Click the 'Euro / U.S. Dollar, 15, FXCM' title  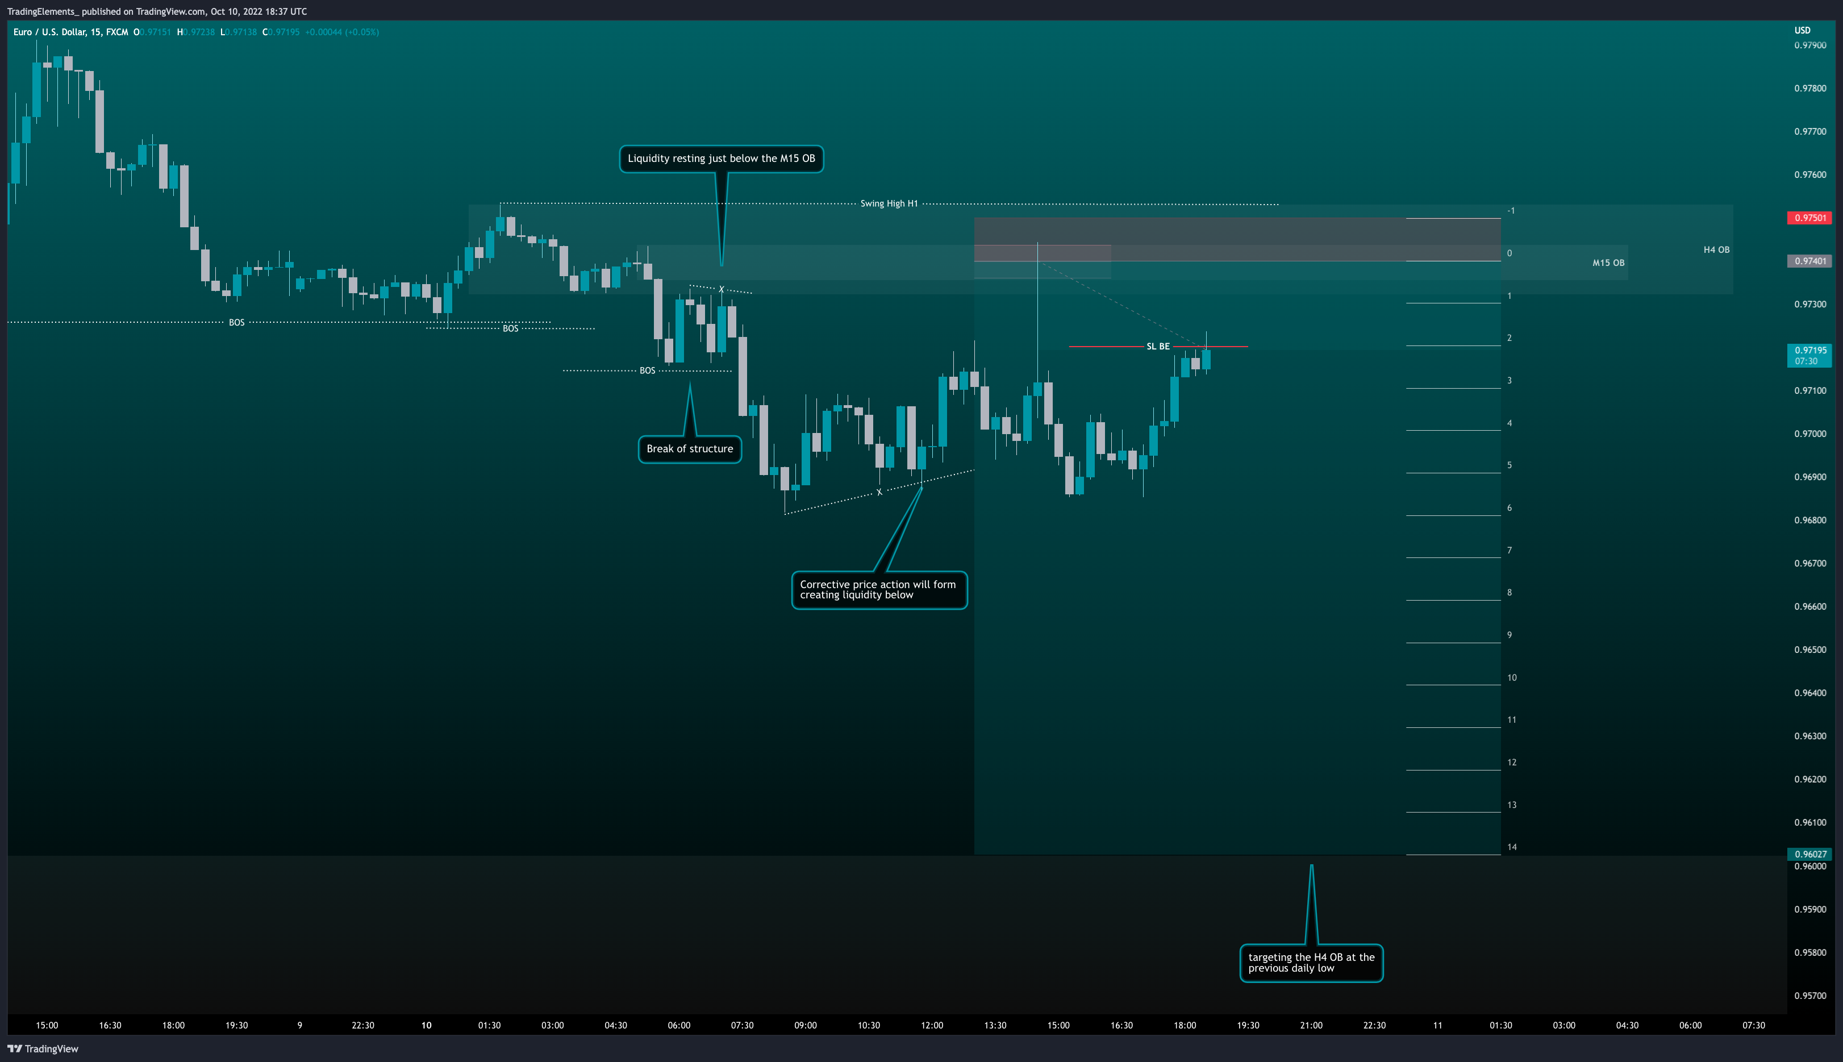(x=70, y=32)
